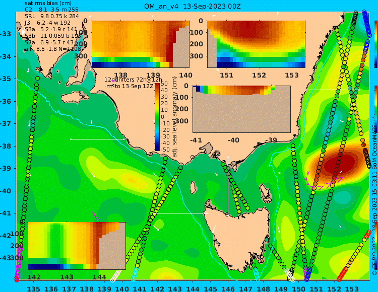Open the cross-section inset spanning latitudes -41 to -39

click(x=241, y=109)
